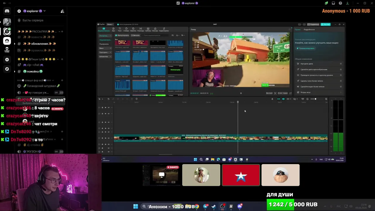Click Discover compass icon in Discord
Image resolution: width=375 pixels, height=211 pixels.
(7, 69)
